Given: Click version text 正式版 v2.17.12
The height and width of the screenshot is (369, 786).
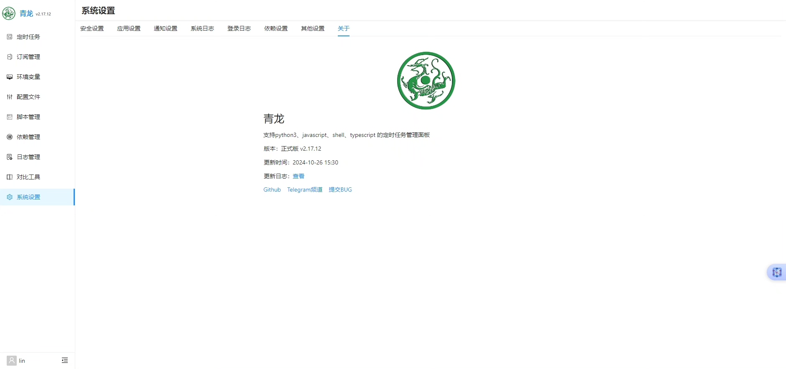Looking at the screenshot, I should [x=301, y=149].
